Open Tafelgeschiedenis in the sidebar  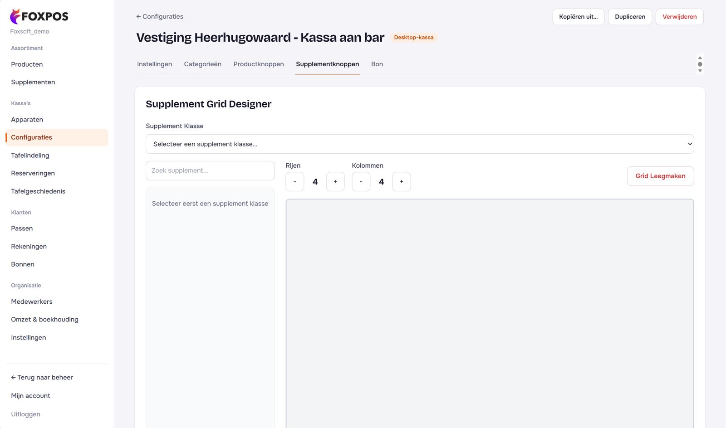pyautogui.click(x=57, y=191)
